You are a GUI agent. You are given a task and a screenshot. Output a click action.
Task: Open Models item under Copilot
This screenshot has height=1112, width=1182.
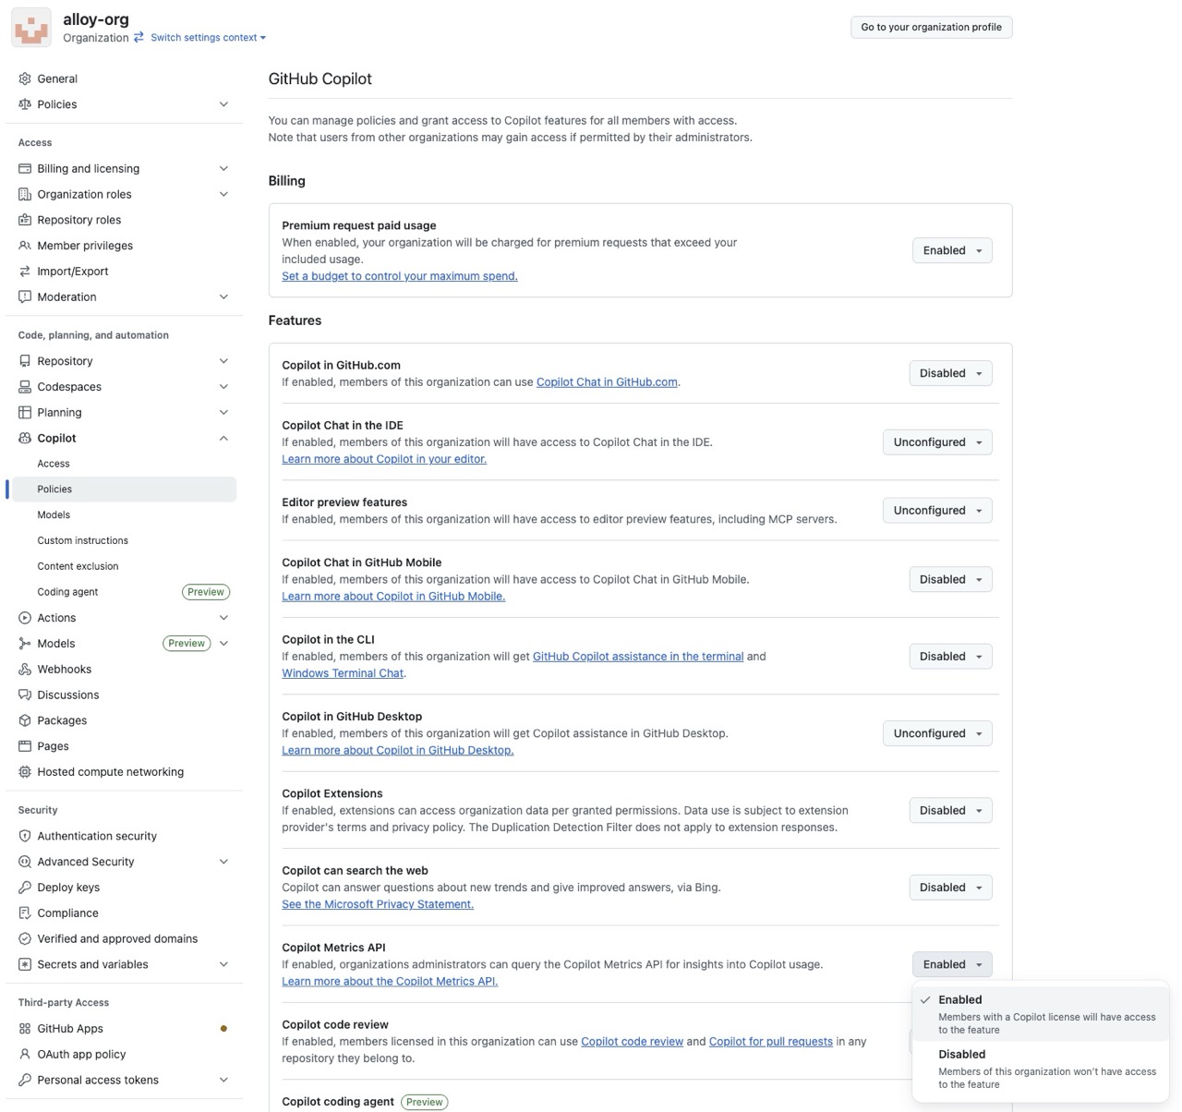click(54, 514)
